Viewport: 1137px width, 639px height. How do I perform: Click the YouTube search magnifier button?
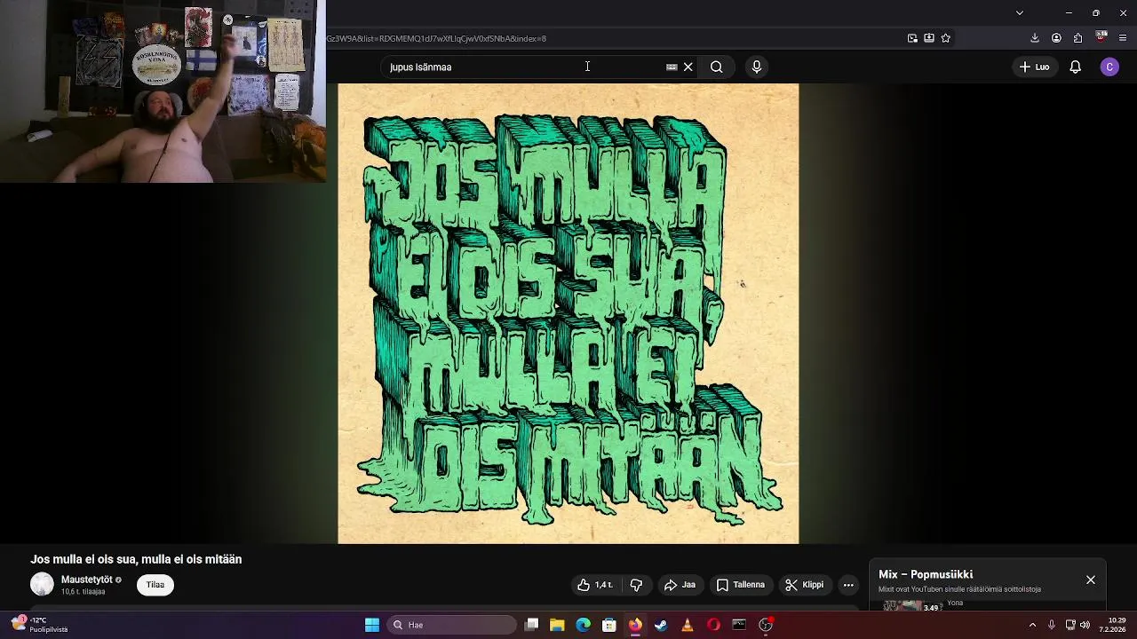pyautogui.click(x=716, y=67)
